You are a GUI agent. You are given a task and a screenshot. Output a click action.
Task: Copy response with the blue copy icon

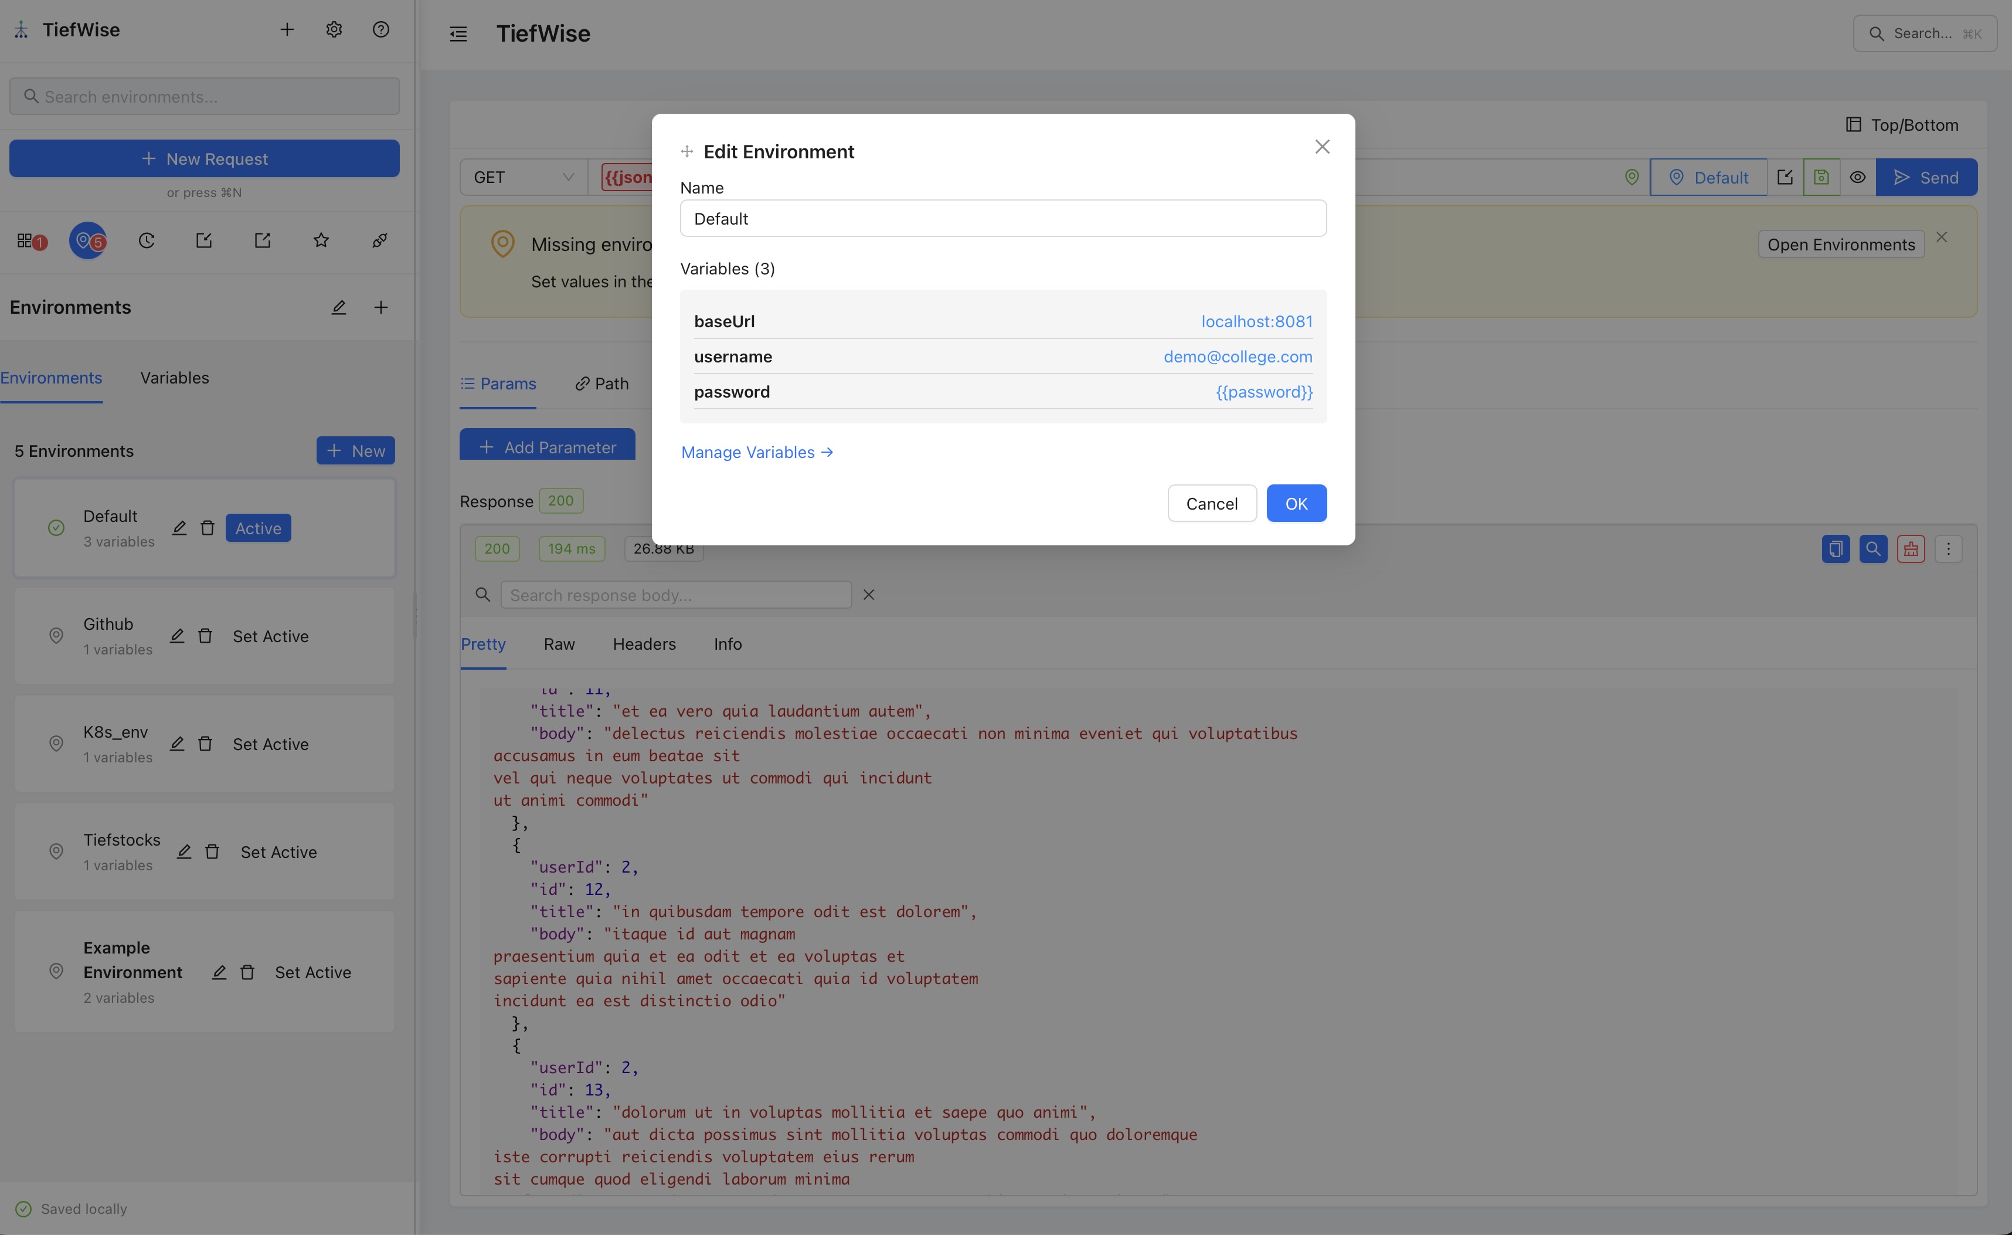tap(1836, 549)
